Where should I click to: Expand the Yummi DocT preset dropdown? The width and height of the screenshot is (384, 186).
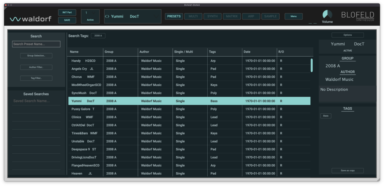(x=156, y=16)
